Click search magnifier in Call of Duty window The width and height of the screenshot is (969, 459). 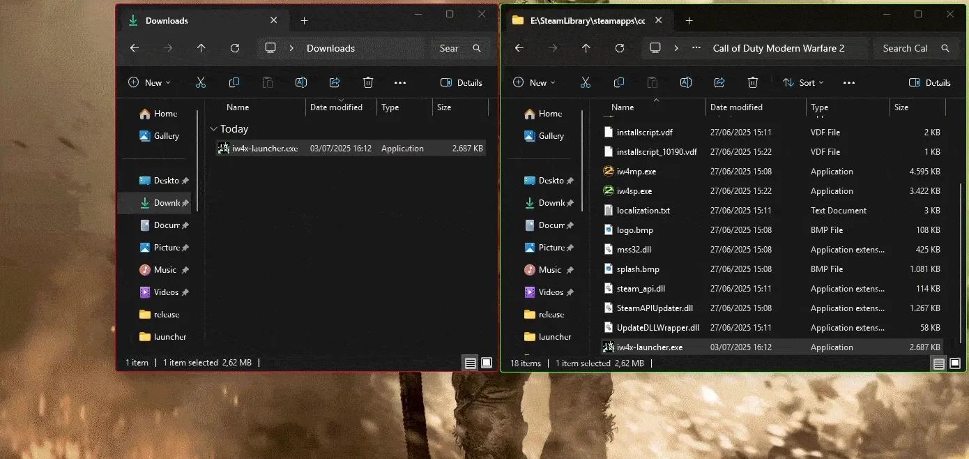click(945, 48)
